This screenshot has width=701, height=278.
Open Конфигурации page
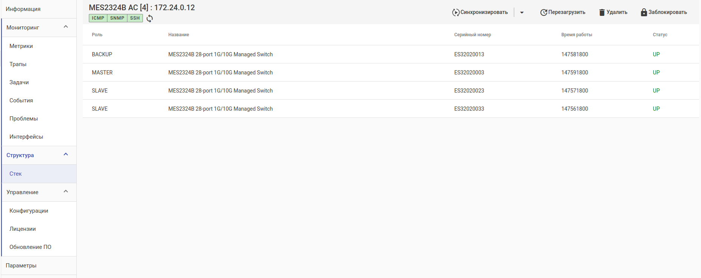pos(39,211)
